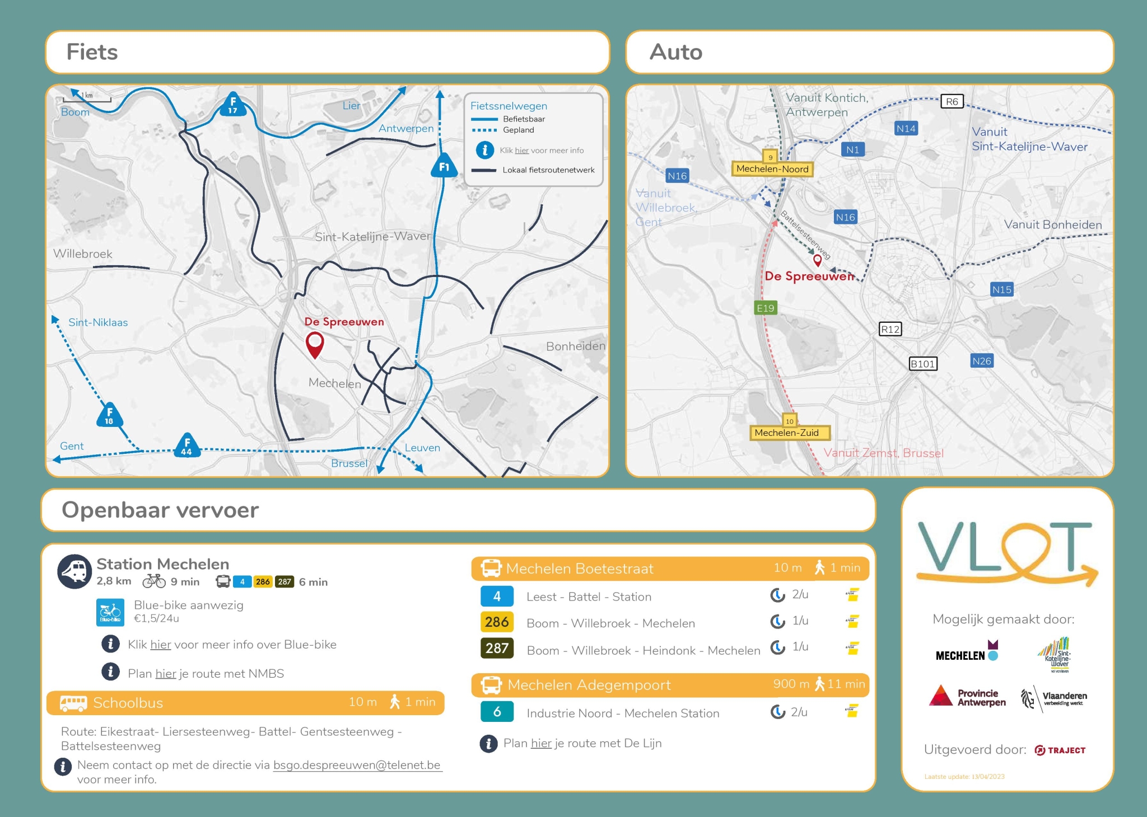Viewport: 1147px width, 817px height.
Task: Click the Station Mechelen train icon
Action: coord(74,571)
